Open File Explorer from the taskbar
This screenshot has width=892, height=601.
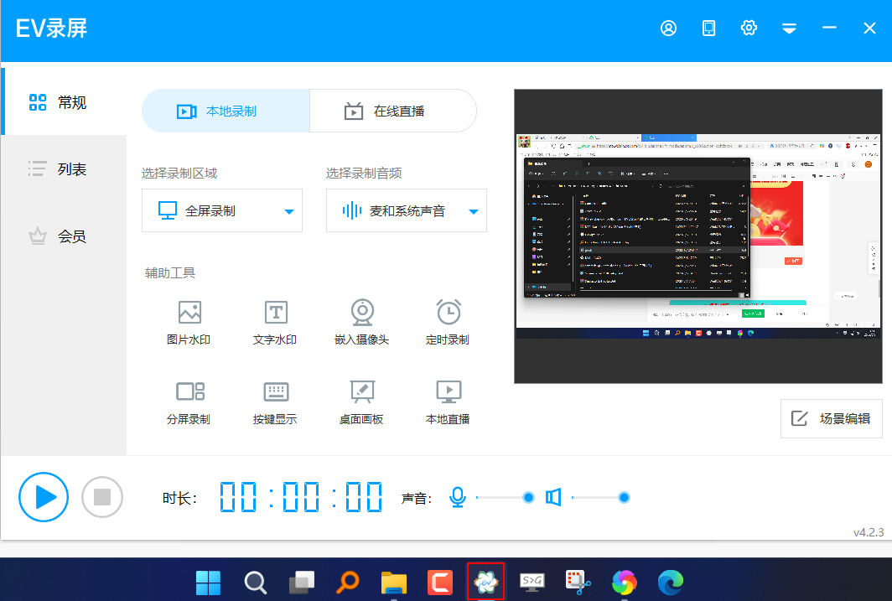394,583
